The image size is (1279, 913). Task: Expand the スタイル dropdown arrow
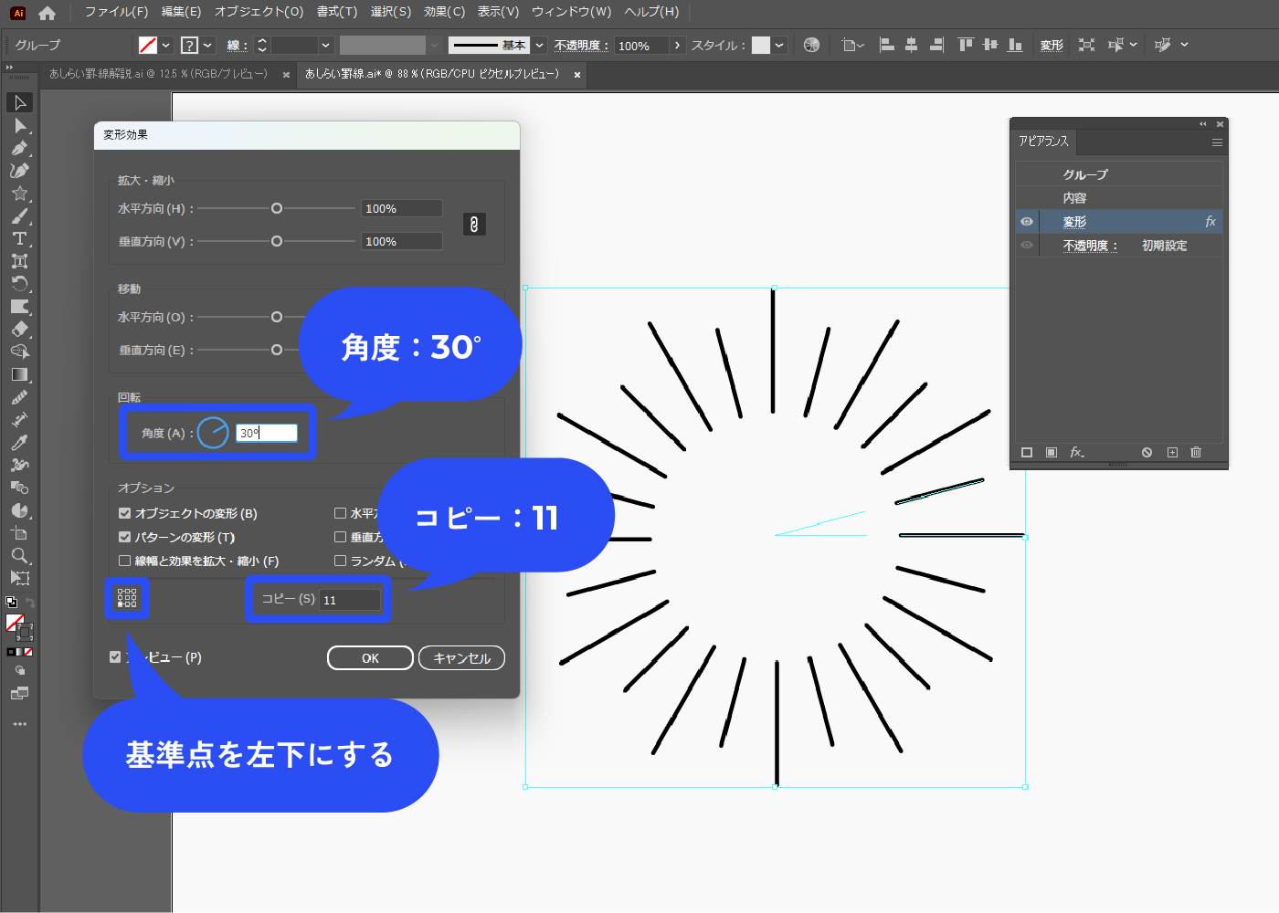pyautogui.click(x=779, y=46)
